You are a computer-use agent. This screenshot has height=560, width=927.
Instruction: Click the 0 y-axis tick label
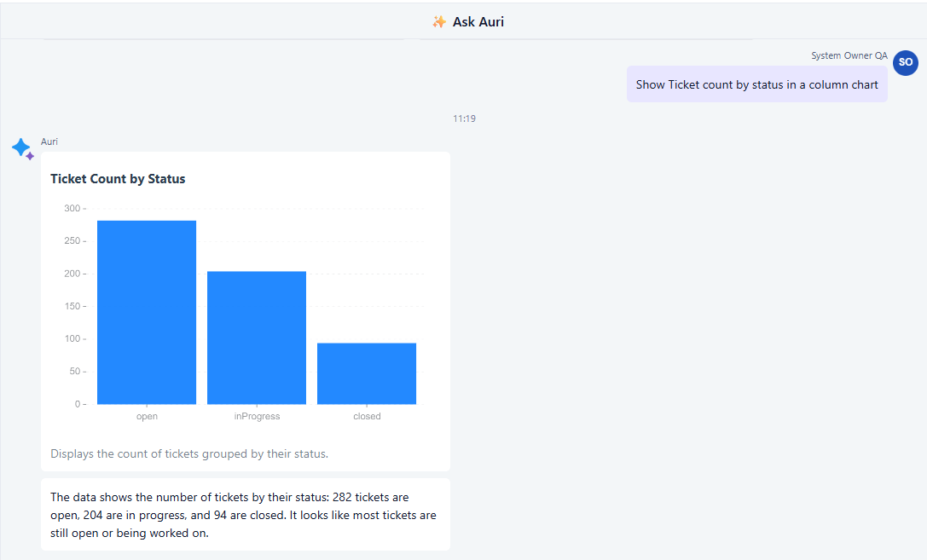[78, 404]
